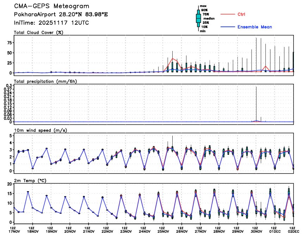Click the 12Z 28NOV time axis label
This screenshot has height=237, width=303.
coord(219,230)
